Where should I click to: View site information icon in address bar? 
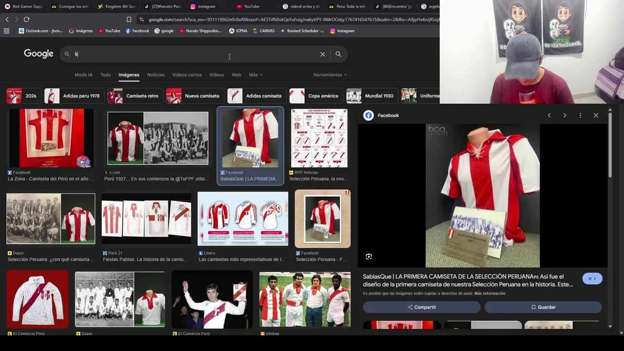(141, 19)
